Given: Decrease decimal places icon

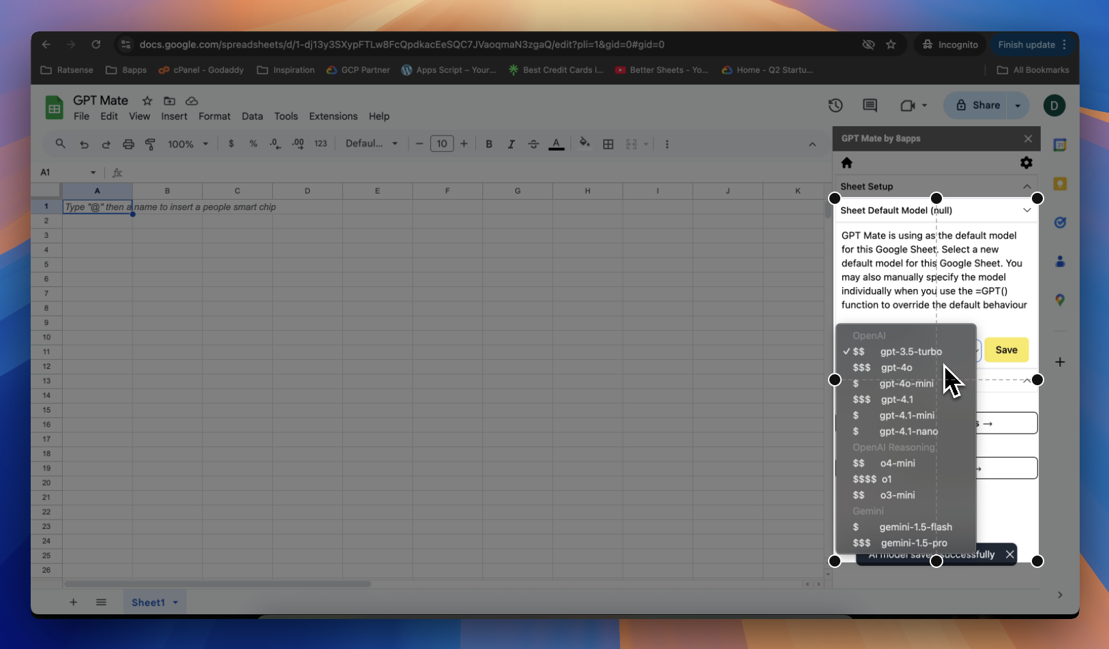Looking at the screenshot, I should [x=275, y=144].
